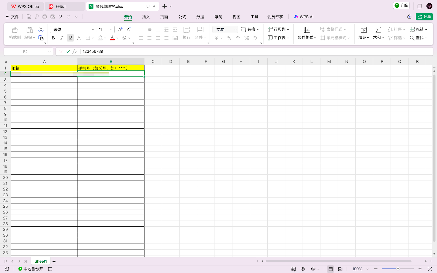The width and height of the screenshot is (437, 273).
Task: Toggle Italic formatting
Action: coord(62,38)
